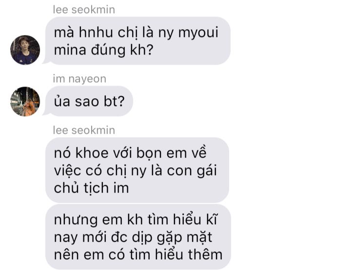
Task: Open im nayeon's profile avatar
Action: (x=25, y=101)
